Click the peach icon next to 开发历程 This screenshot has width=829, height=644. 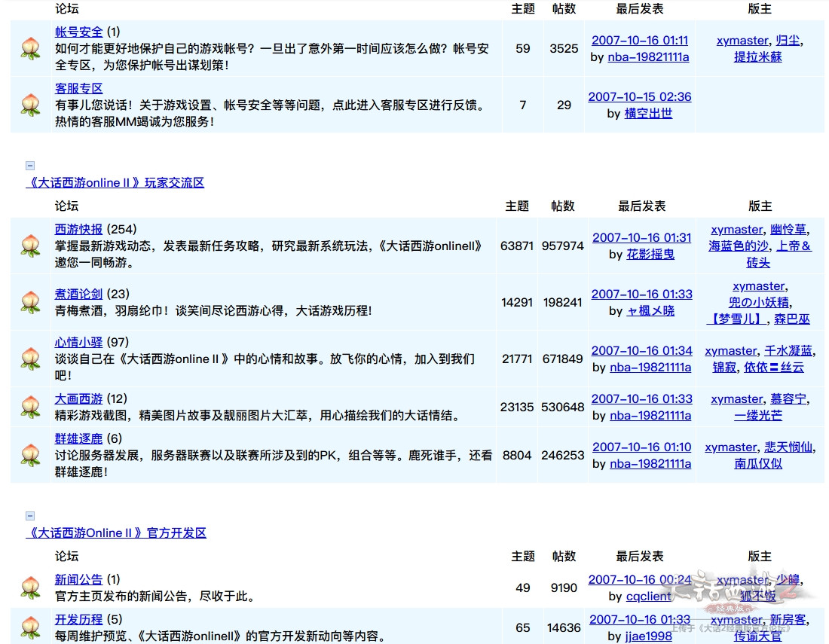[x=30, y=627]
